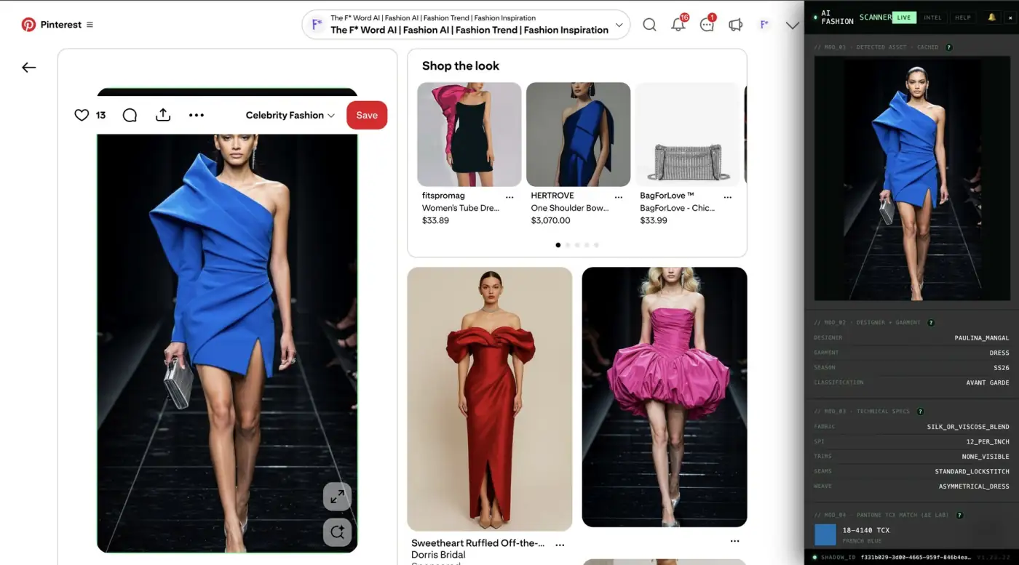Close the AI Fashion Scanner panel
1019x565 pixels.
pos(1010,17)
